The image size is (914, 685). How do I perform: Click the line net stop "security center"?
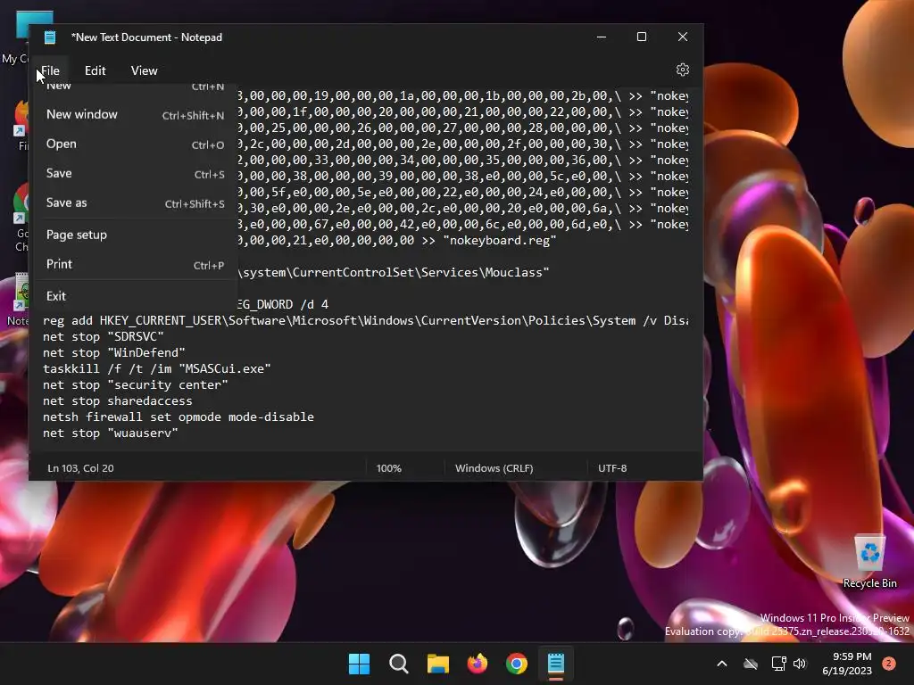click(136, 385)
